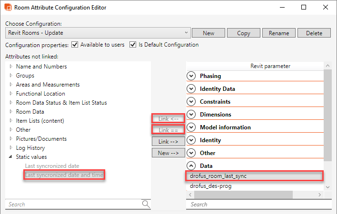The height and width of the screenshot is (214, 337).
Task: Collapse the Data group chevron icon
Action: pyautogui.click(x=191, y=166)
